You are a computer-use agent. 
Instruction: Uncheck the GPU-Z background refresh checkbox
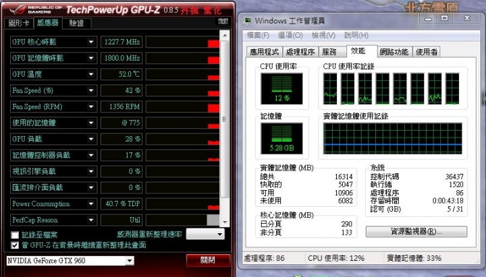pyautogui.click(x=15, y=245)
